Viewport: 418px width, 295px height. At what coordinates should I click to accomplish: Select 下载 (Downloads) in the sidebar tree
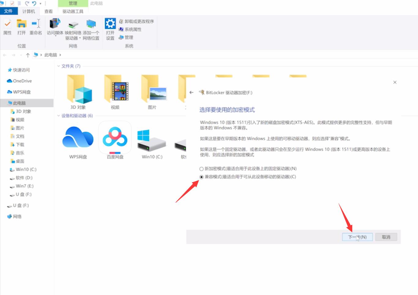(17, 144)
